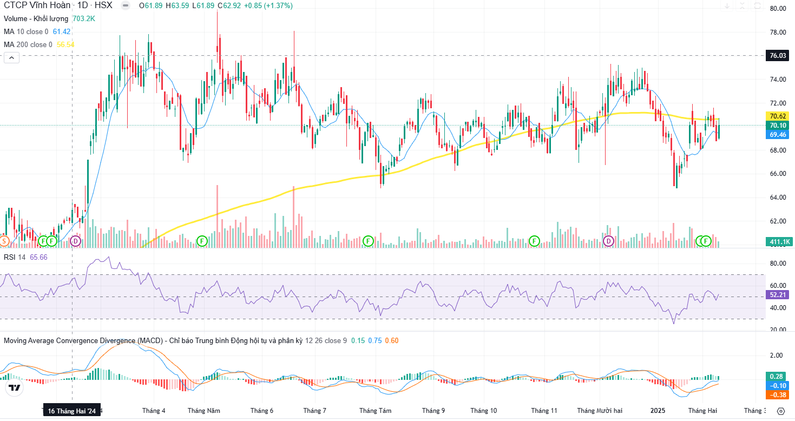Screen dimensions: 795x421
Task: Click the +0.85 (+1.37%) change value
Action: 268,5
